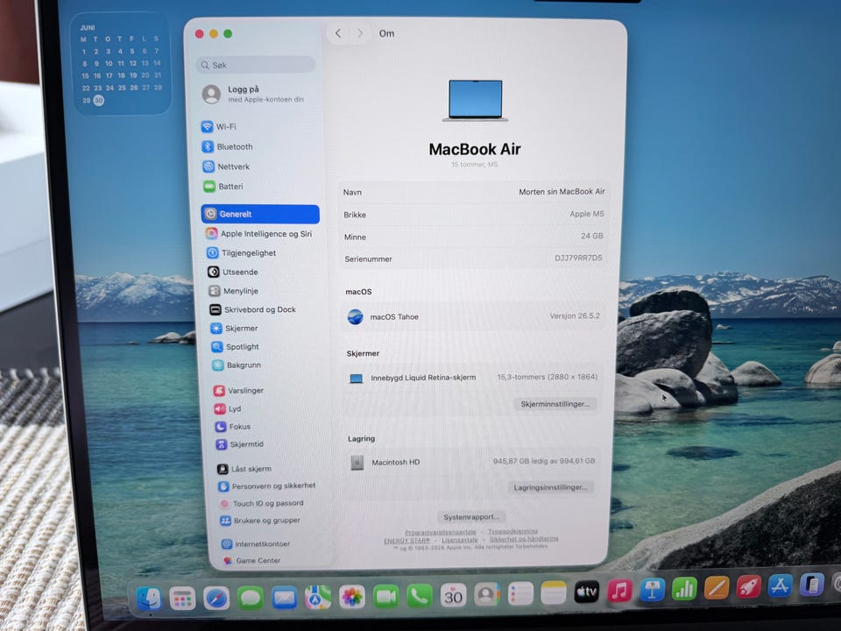Open the ENERGY STAR link
Screen dimensions: 841x631
[406, 541]
